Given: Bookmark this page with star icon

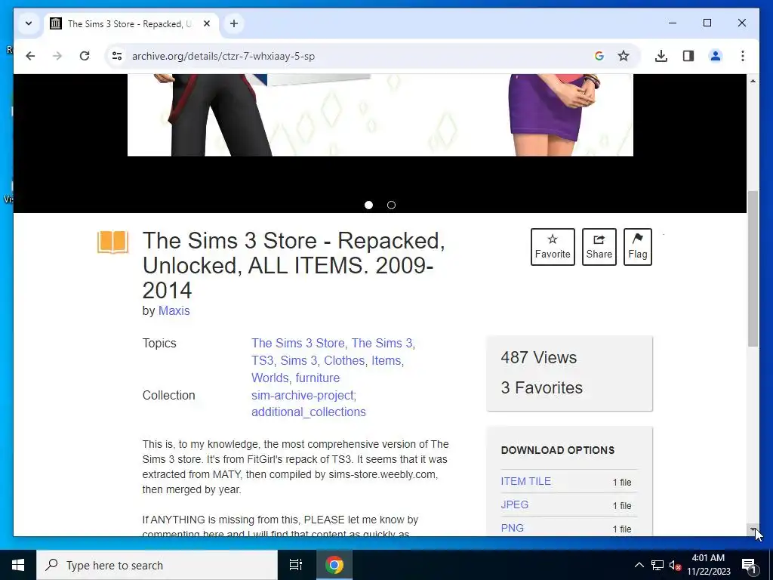Looking at the screenshot, I should pyautogui.click(x=624, y=56).
